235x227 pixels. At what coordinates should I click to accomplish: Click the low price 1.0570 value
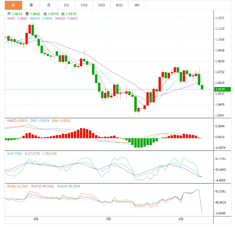(53, 14)
